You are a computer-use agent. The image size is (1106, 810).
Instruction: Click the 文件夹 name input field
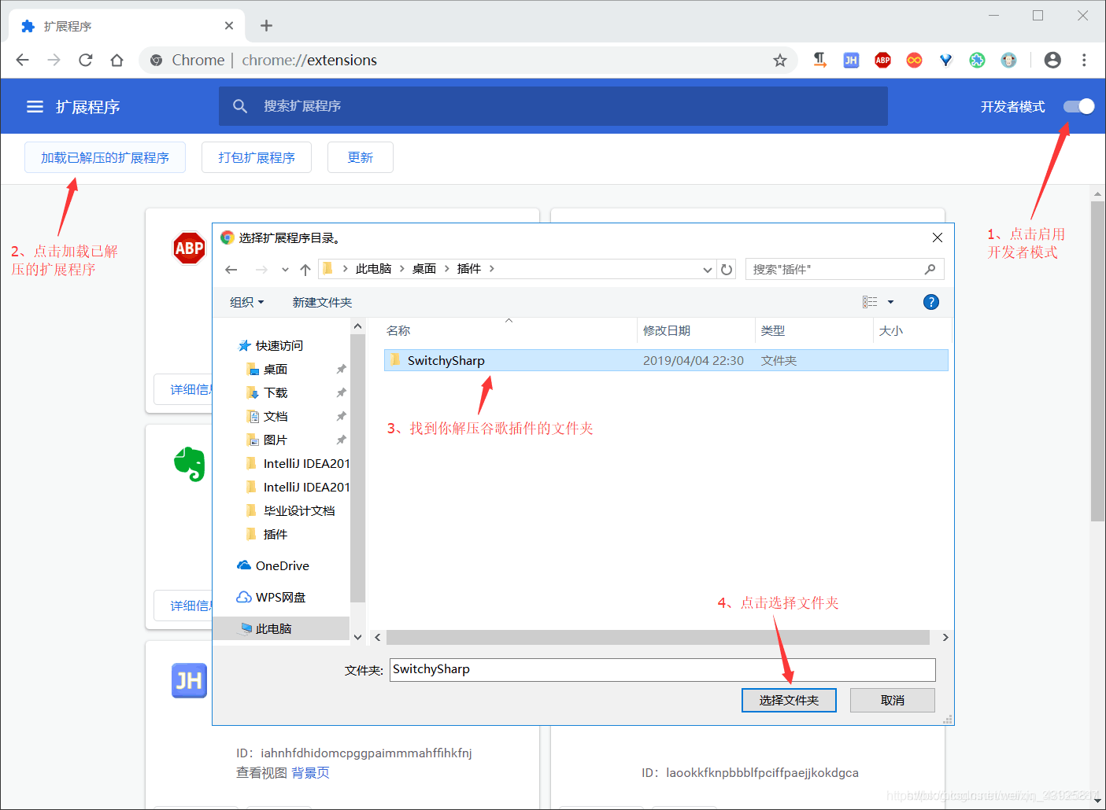(662, 670)
